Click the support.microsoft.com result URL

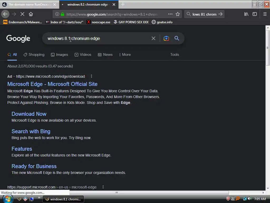(52, 187)
